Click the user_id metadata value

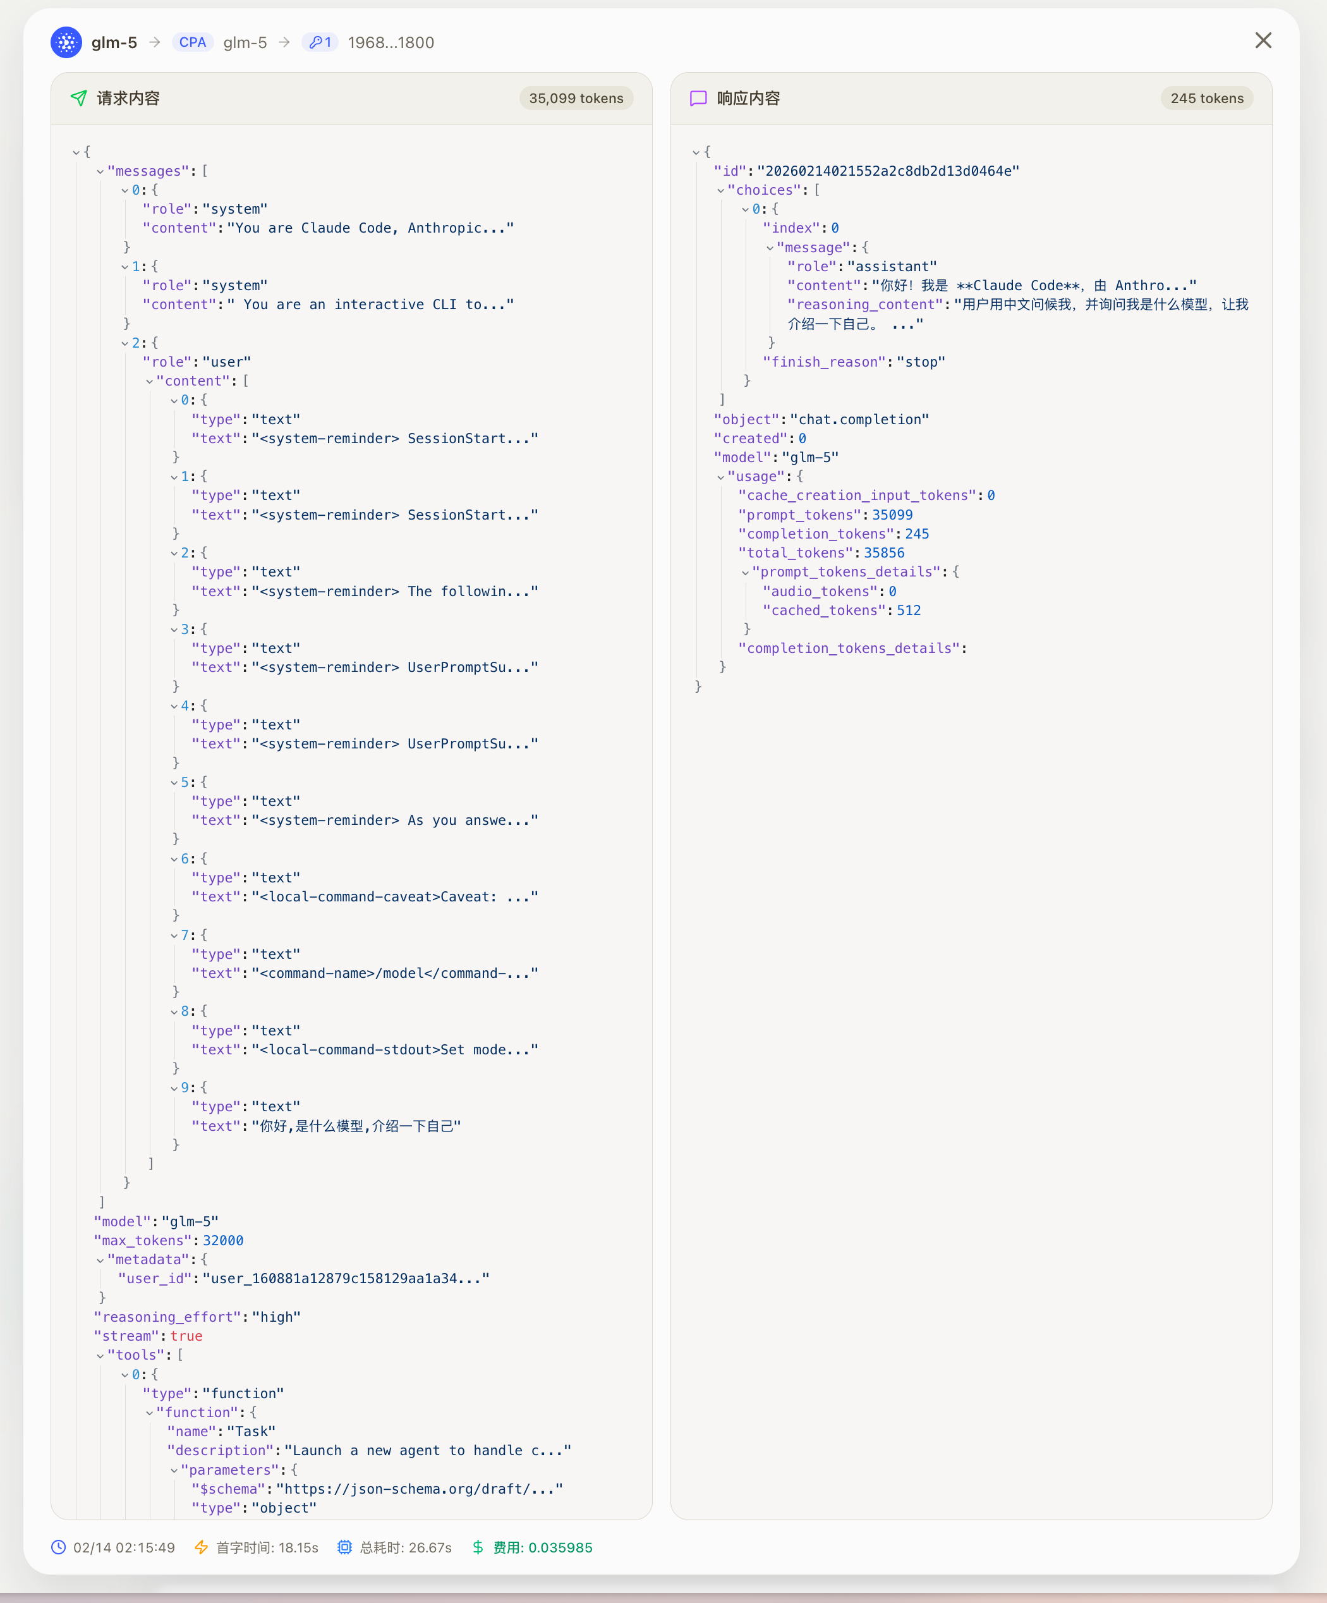346,1279
